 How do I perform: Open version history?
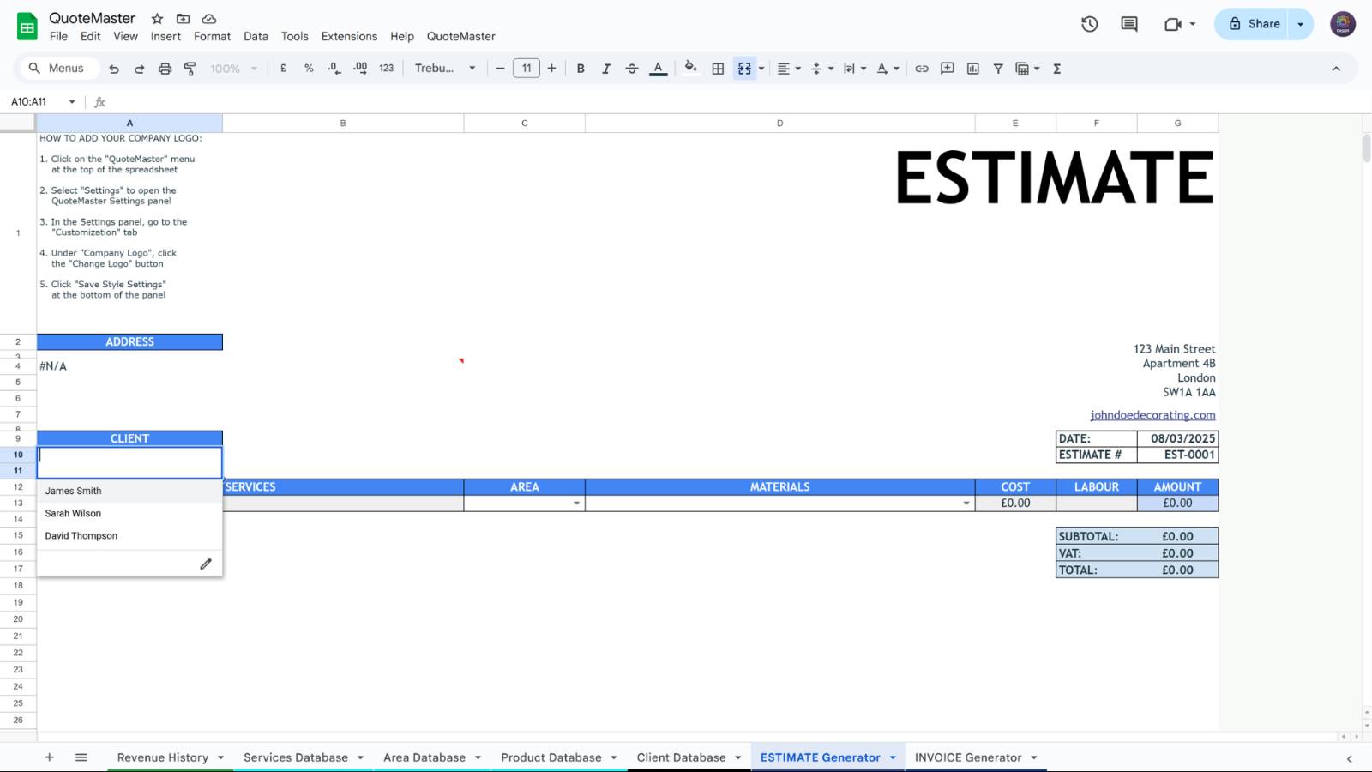click(x=1089, y=24)
